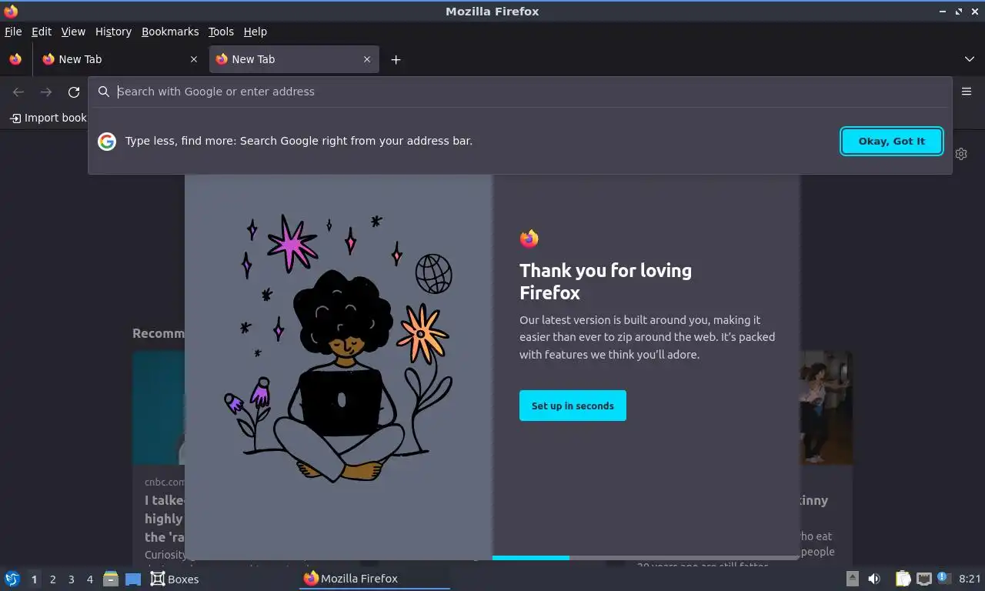985x591 pixels.
Task: Open the Help menu
Action: coord(255,32)
